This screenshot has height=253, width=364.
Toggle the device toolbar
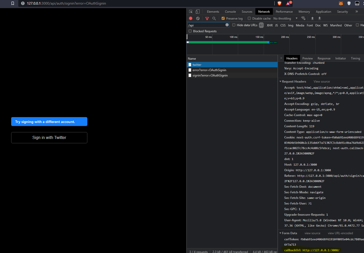(x=197, y=11)
